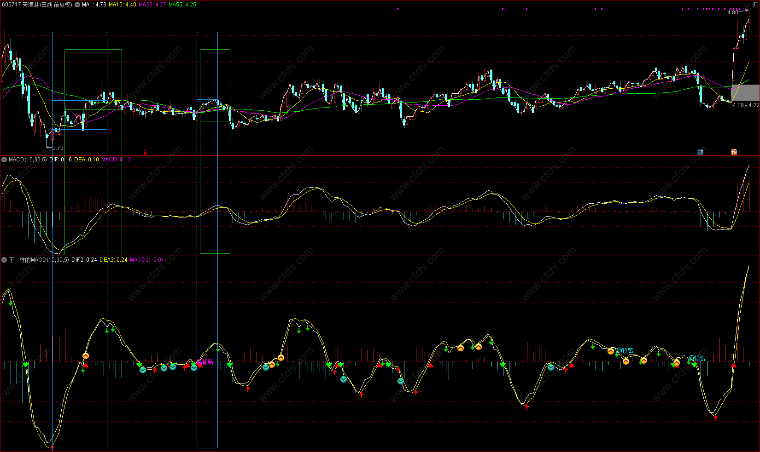Open the 不一样的MACD indicator dropdown arrow
Image resolution: width=760 pixels, height=452 pixels.
(4, 260)
